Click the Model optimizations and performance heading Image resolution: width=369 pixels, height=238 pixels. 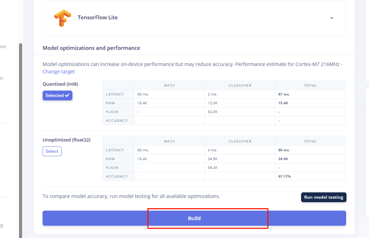(x=91, y=48)
